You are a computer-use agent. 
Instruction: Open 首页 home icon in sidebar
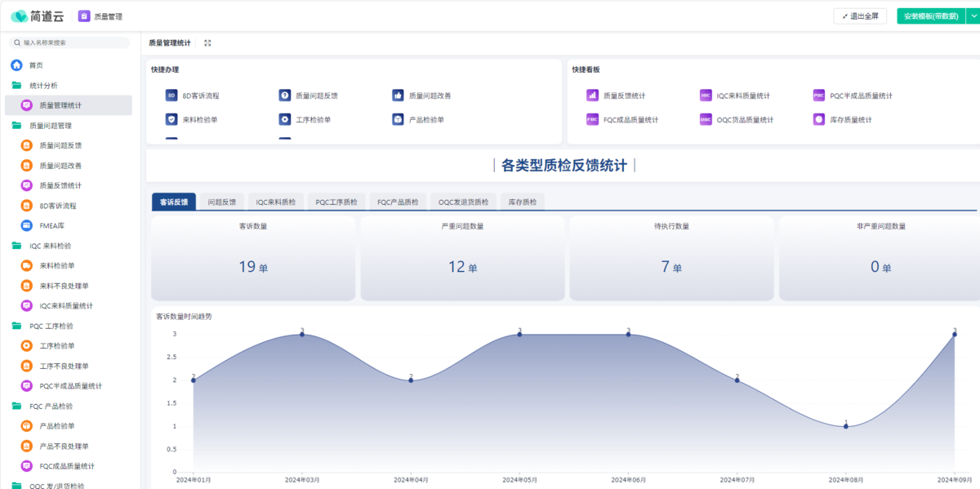pos(16,65)
